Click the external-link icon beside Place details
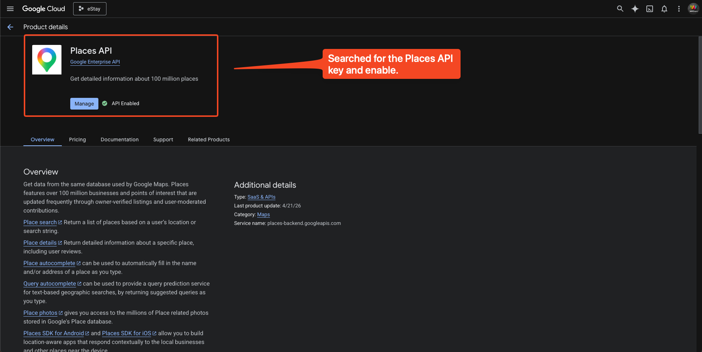The height and width of the screenshot is (352, 702). click(x=60, y=243)
